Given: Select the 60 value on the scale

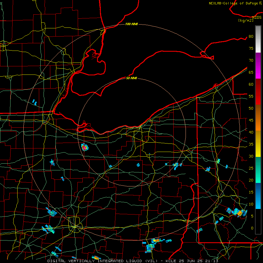Looking at the screenshot, I should click(251, 84).
